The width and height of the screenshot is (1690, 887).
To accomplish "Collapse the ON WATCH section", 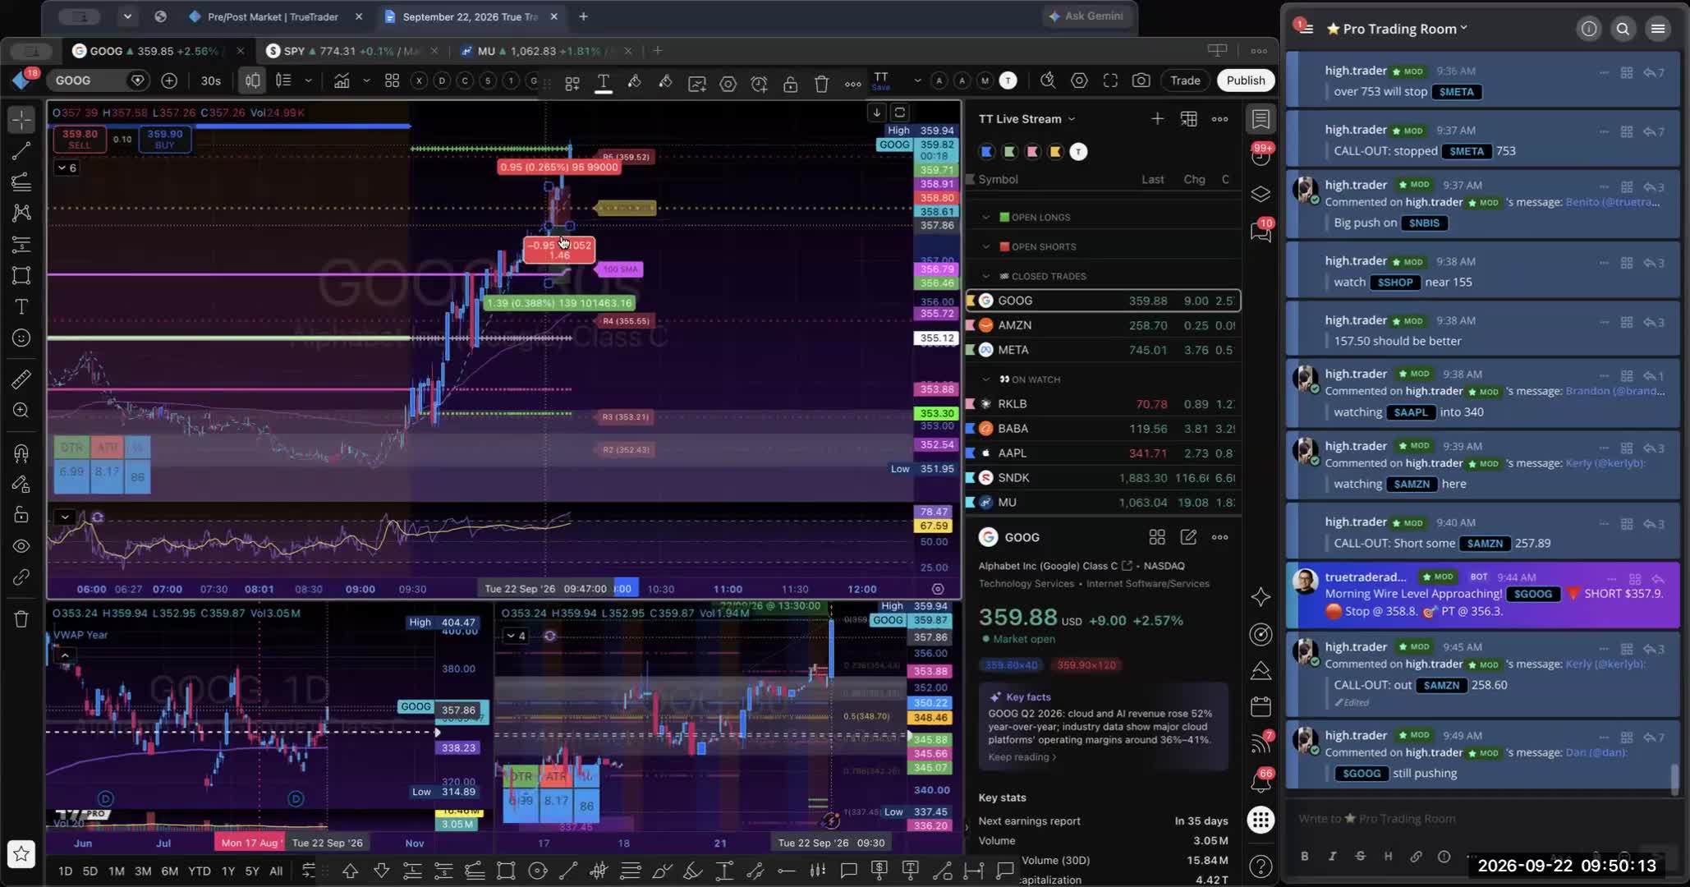I will coord(986,379).
